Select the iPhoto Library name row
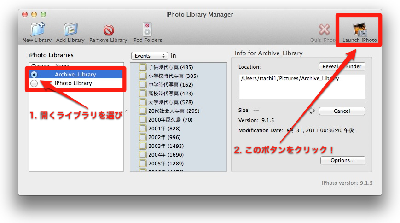Image resolution: width=400 pixels, height=223 pixels. pyautogui.click(x=74, y=83)
